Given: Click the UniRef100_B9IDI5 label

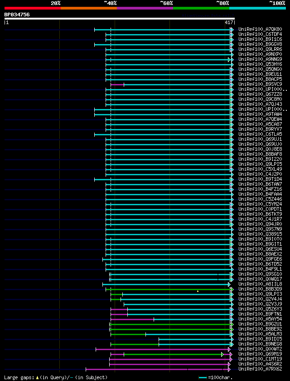Looking at the screenshot, I should (260, 339).
